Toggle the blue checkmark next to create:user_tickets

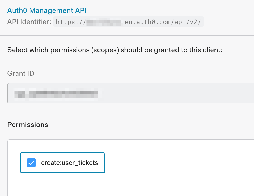(x=31, y=163)
